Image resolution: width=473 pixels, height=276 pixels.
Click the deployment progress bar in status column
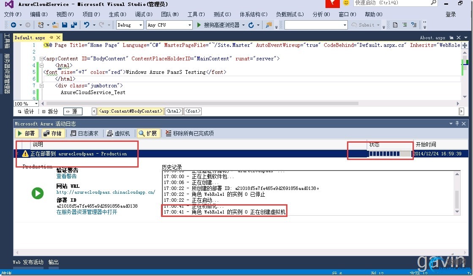coord(390,154)
